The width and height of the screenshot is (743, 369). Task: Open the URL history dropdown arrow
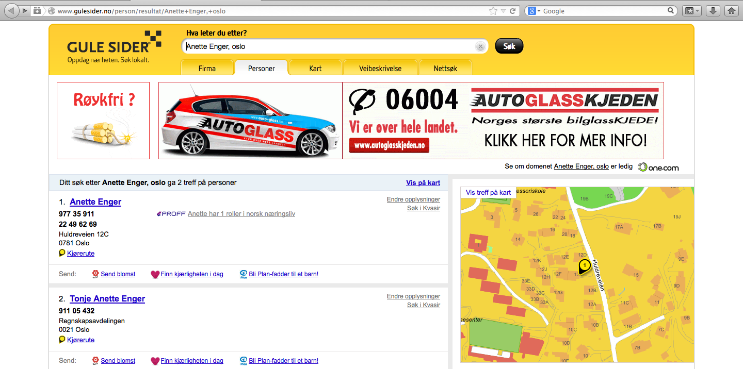coord(503,11)
